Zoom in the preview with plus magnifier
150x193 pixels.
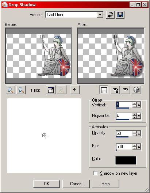pos(21,90)
